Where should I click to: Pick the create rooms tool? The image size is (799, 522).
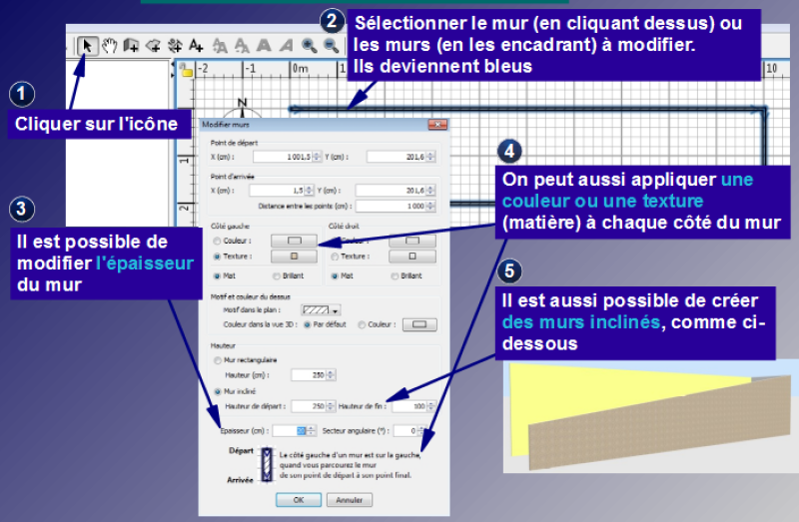tap(153, 45)
